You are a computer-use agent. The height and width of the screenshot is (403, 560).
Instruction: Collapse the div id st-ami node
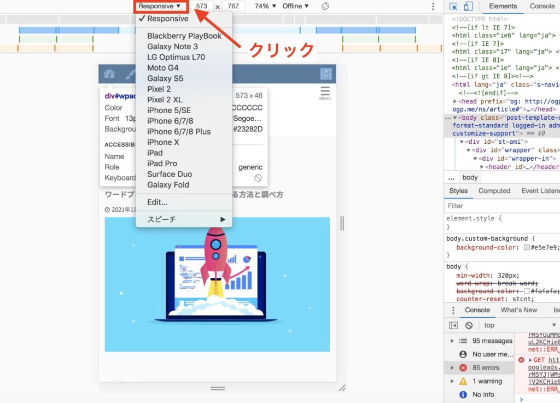[x=462, y=142]
